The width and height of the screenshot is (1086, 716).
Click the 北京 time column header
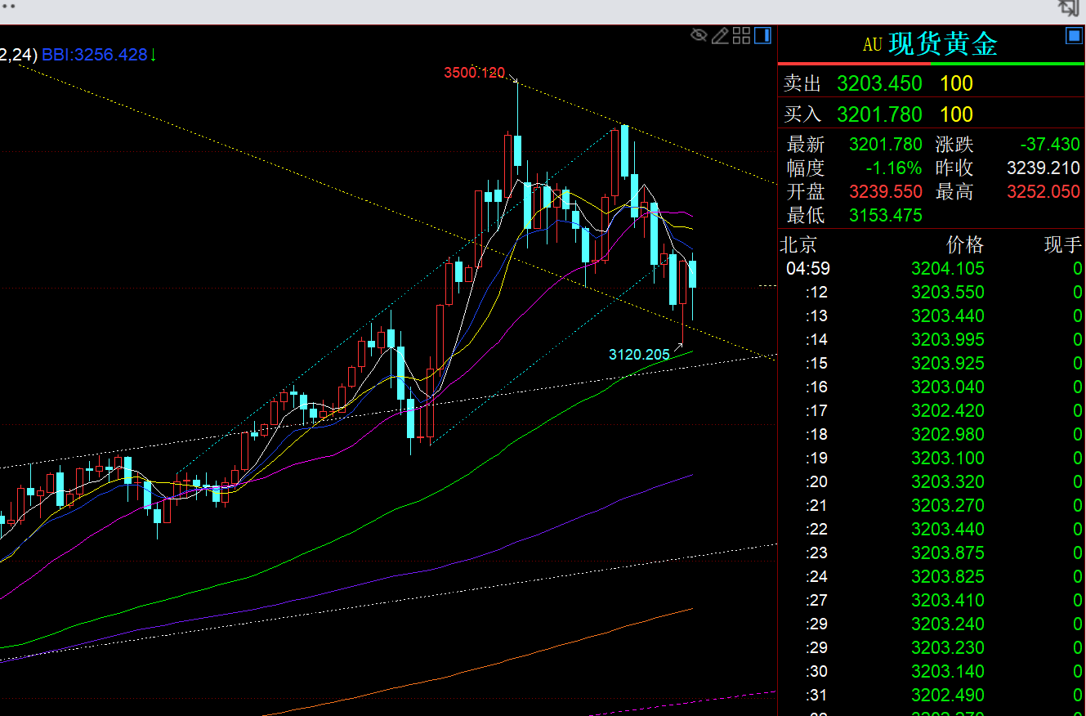pyautogui.click(x=798, y=244)
